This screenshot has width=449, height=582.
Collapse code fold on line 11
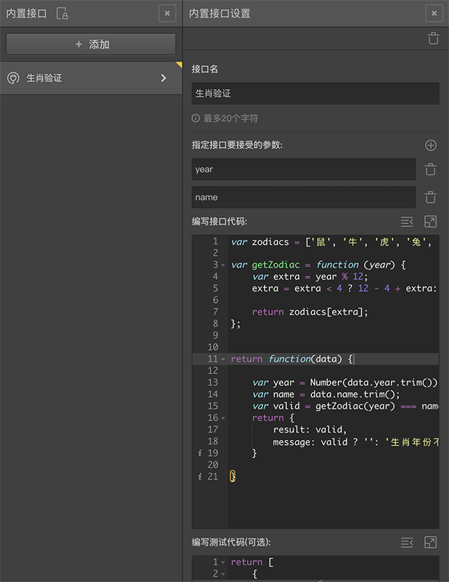(x=223, y=359)
